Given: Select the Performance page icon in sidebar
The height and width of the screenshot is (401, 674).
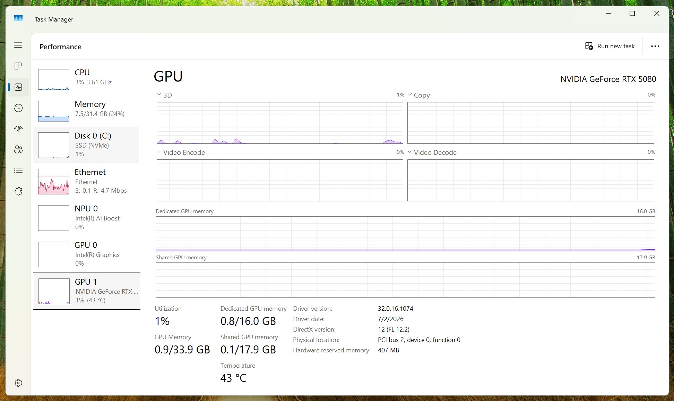Looking at the screenshot, I should [x=18, y=87].
